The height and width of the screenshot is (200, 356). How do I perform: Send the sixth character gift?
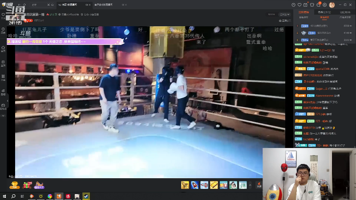(233, 185)
